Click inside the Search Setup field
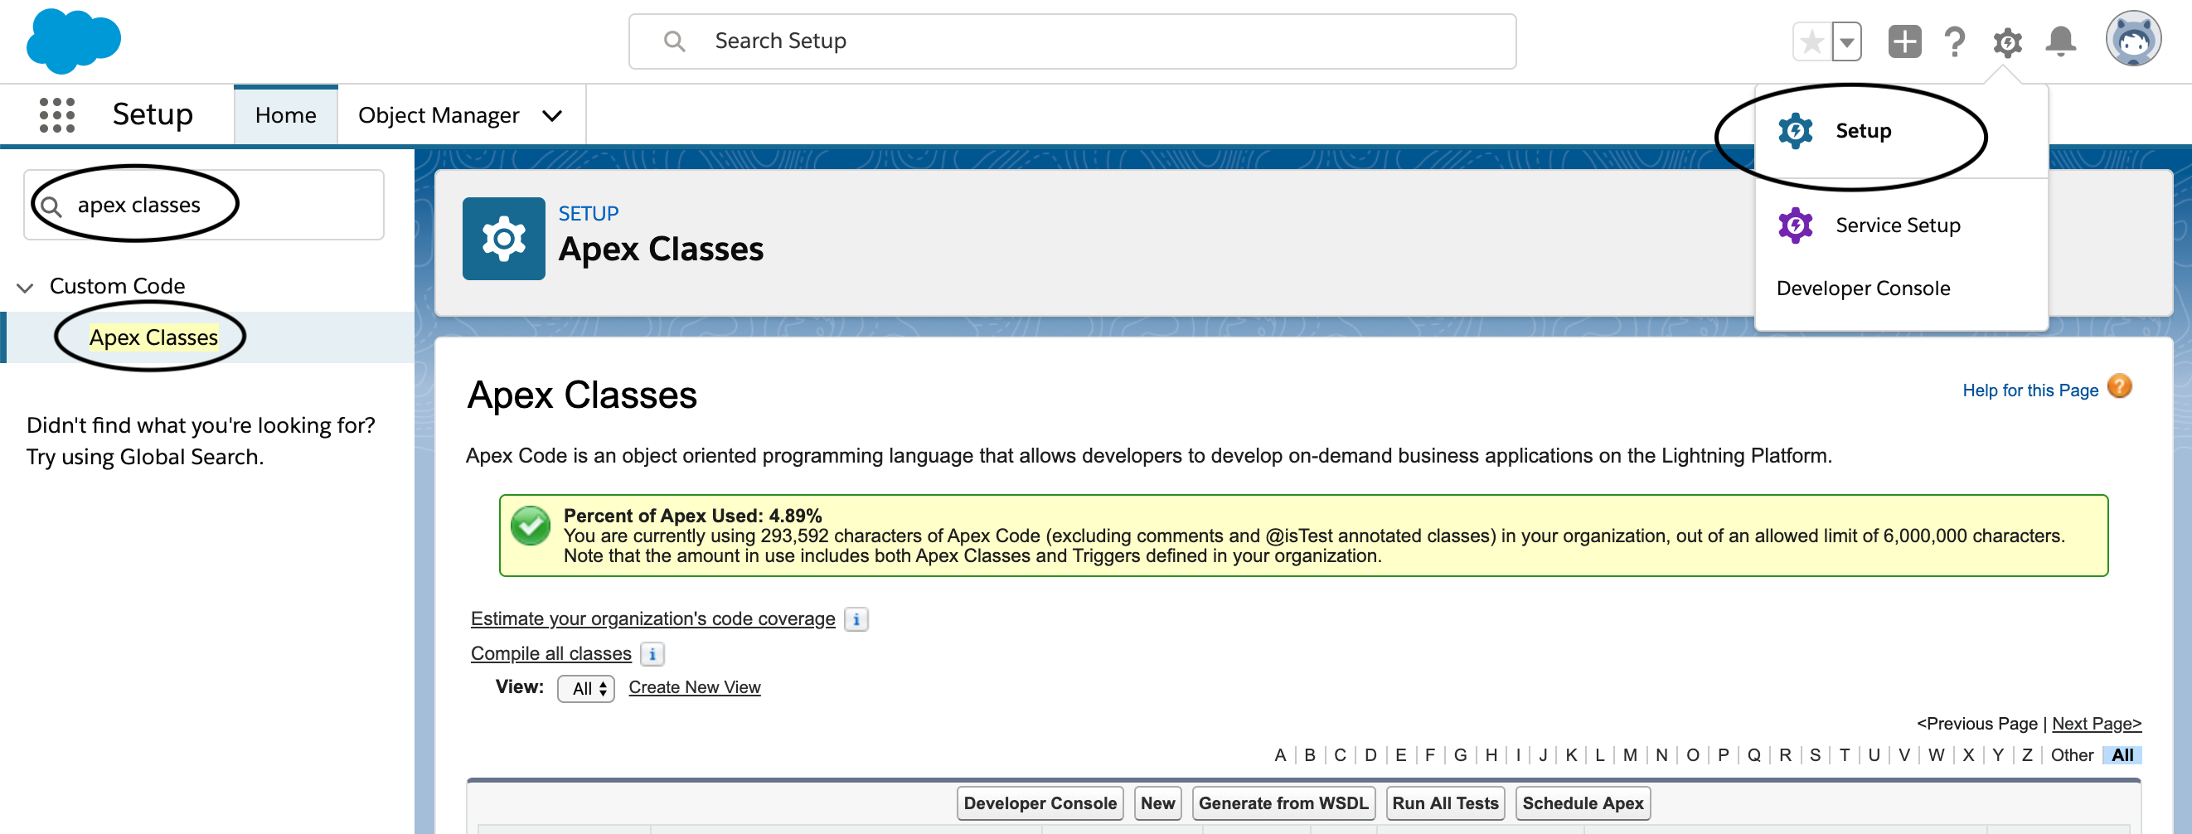 [x=1072, y=41]
